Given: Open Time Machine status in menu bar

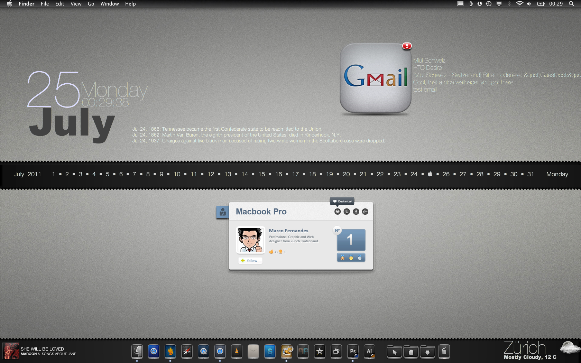Looking at the screenshot, I should coord(489,4).
